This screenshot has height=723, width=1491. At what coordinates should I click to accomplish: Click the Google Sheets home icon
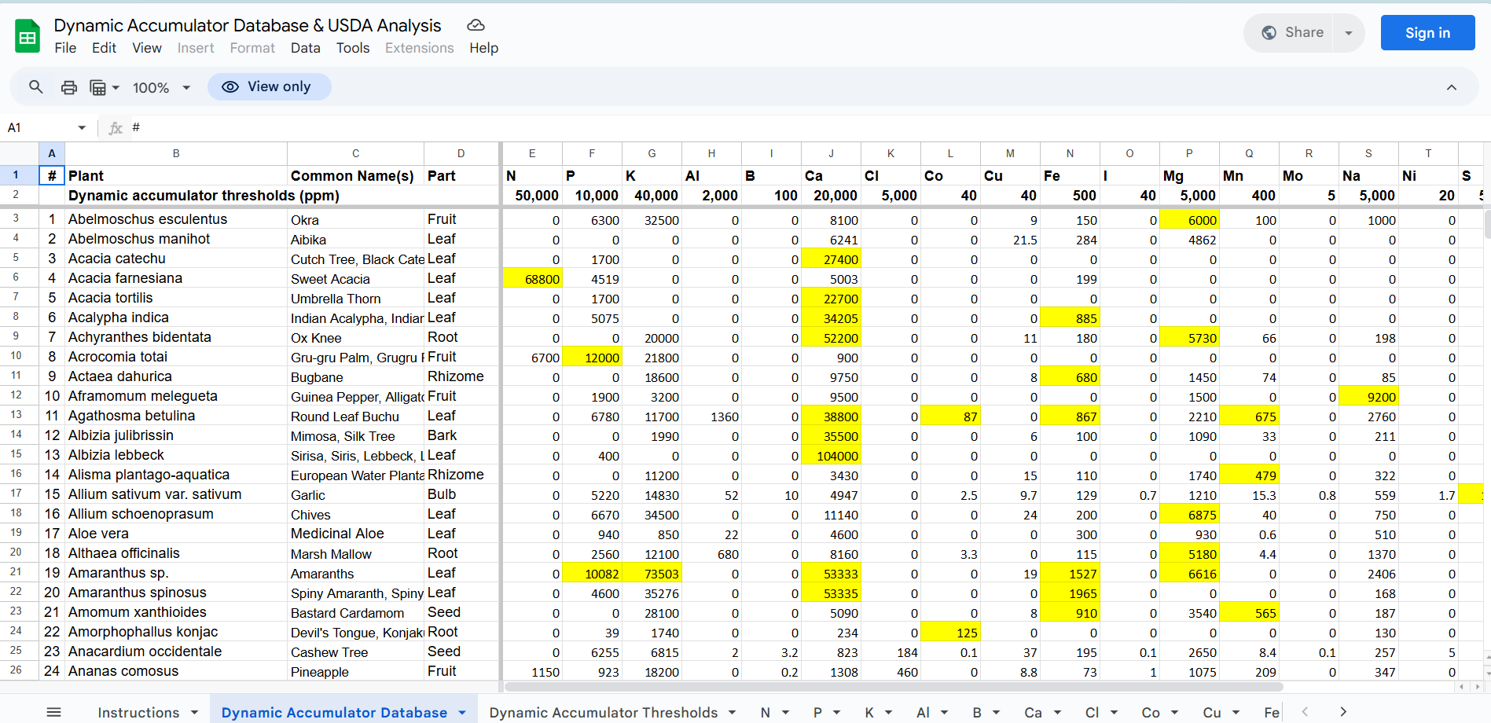(28, 36)
